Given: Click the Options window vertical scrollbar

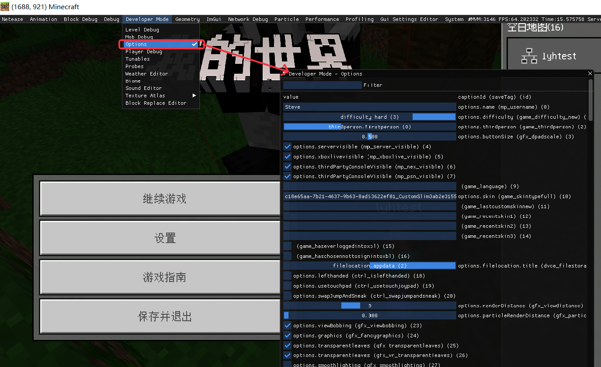Looking at the screenshot, I should click(x=591, y=100).
